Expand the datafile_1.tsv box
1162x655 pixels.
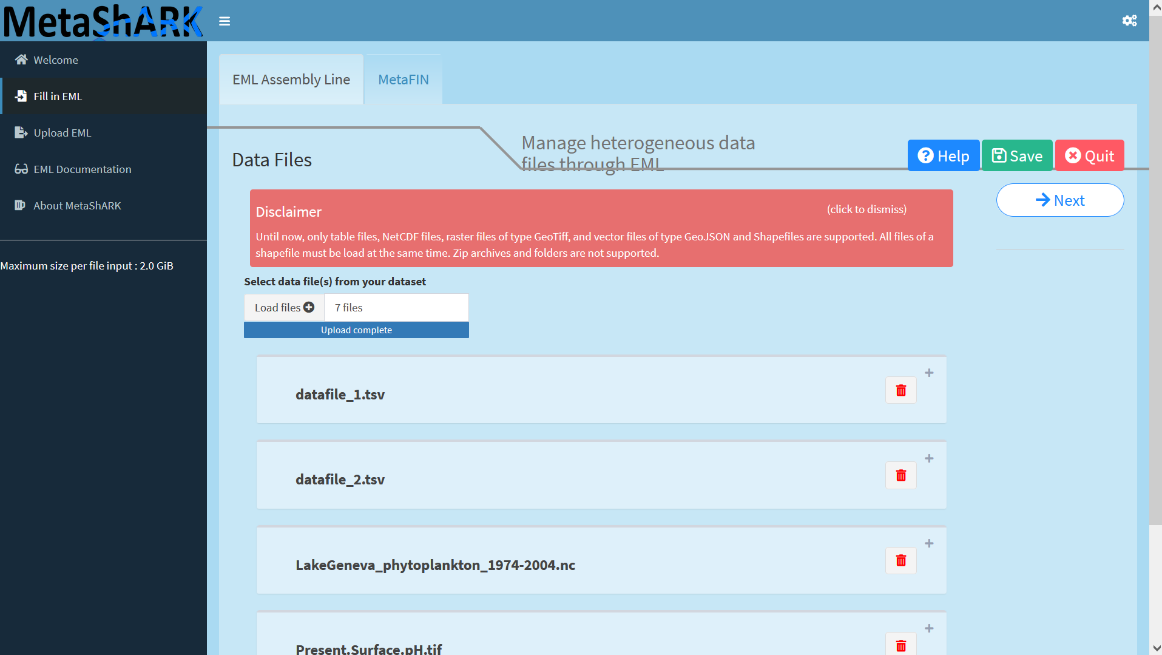[x=929, y=373]
